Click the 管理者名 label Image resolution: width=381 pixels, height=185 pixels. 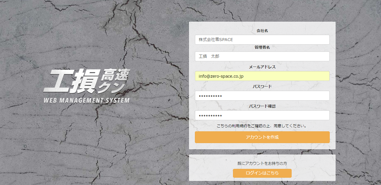point(262,47)
